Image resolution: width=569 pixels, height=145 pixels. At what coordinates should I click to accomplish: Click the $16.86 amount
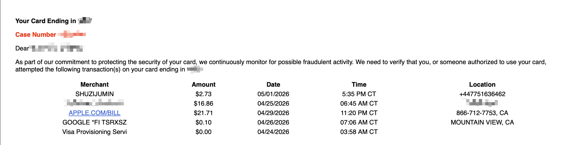(204, 103)
